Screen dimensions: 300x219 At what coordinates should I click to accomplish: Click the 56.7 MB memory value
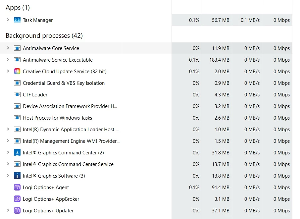pyautogui.click(x=221, y=20)
